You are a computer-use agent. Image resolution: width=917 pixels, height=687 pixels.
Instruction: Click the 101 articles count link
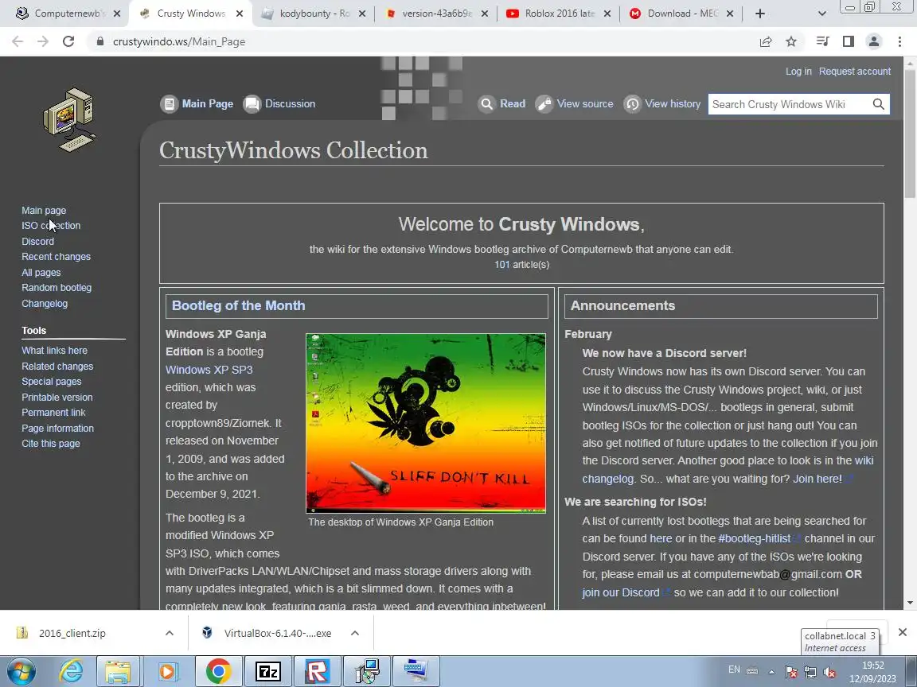pyautogui.click(x=502, y=265)
